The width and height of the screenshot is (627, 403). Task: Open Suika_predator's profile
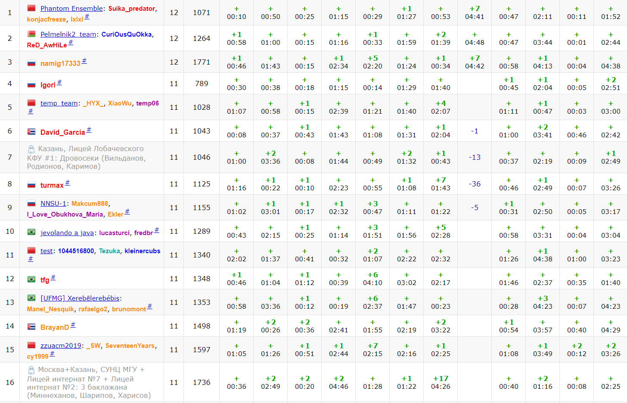(x=131, y=9)
